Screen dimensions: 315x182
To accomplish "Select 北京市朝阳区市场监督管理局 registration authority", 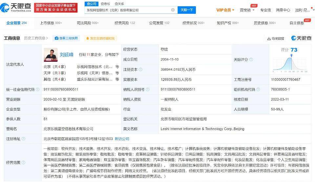I will click(x=184, y=119).
